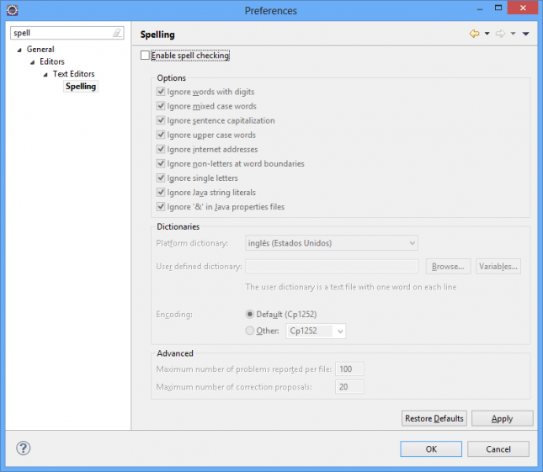Screen dimensions: 543x472
Task: Select Editors in the preferences tree
Action: pos(52,61)
